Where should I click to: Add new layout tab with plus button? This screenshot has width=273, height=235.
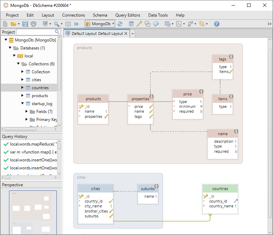pyautogui.click(x=132, y=34)
